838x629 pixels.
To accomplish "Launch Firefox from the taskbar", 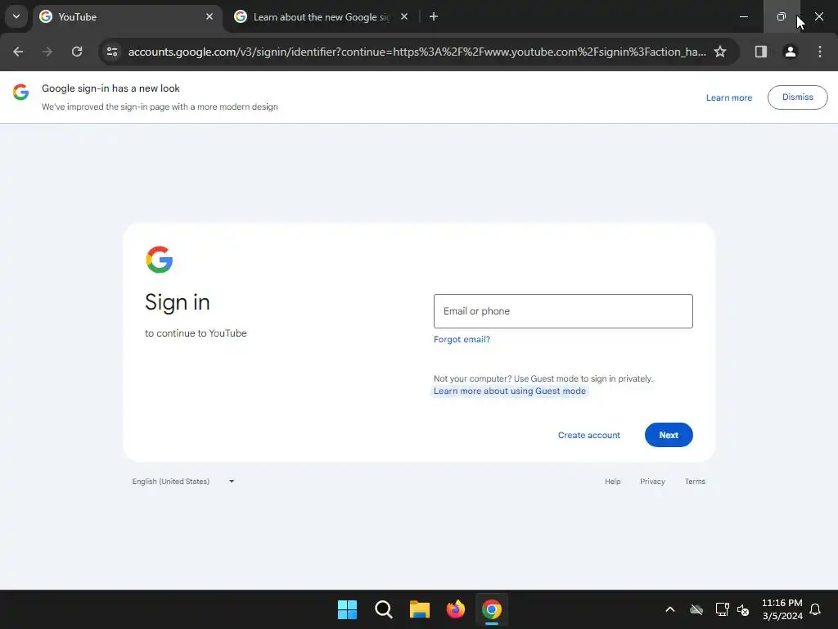I will 455,609.
